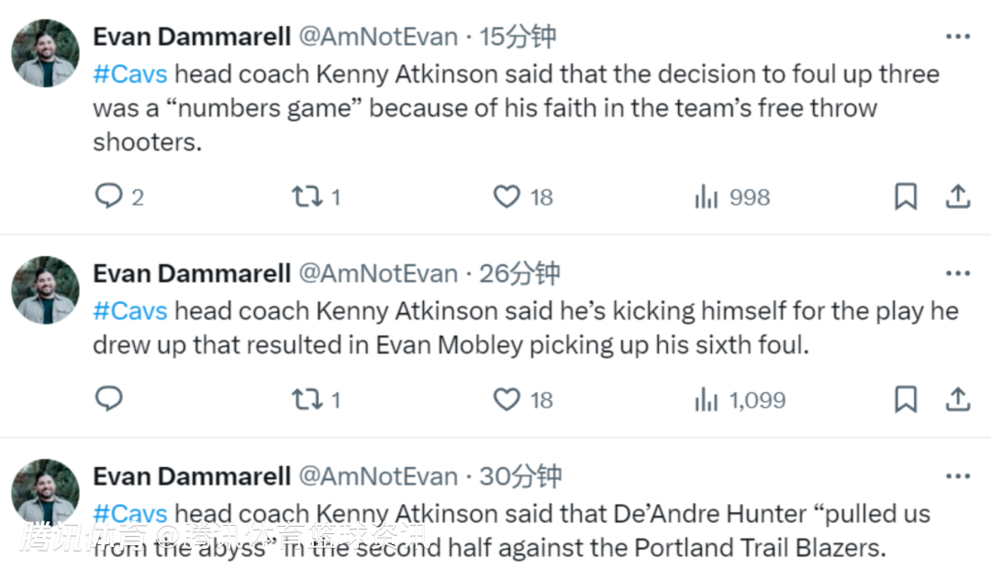Image resolution: width=991 pixels, height=569 pixels.
Task: Like the "numbers game" tweet
Action: 507,196
